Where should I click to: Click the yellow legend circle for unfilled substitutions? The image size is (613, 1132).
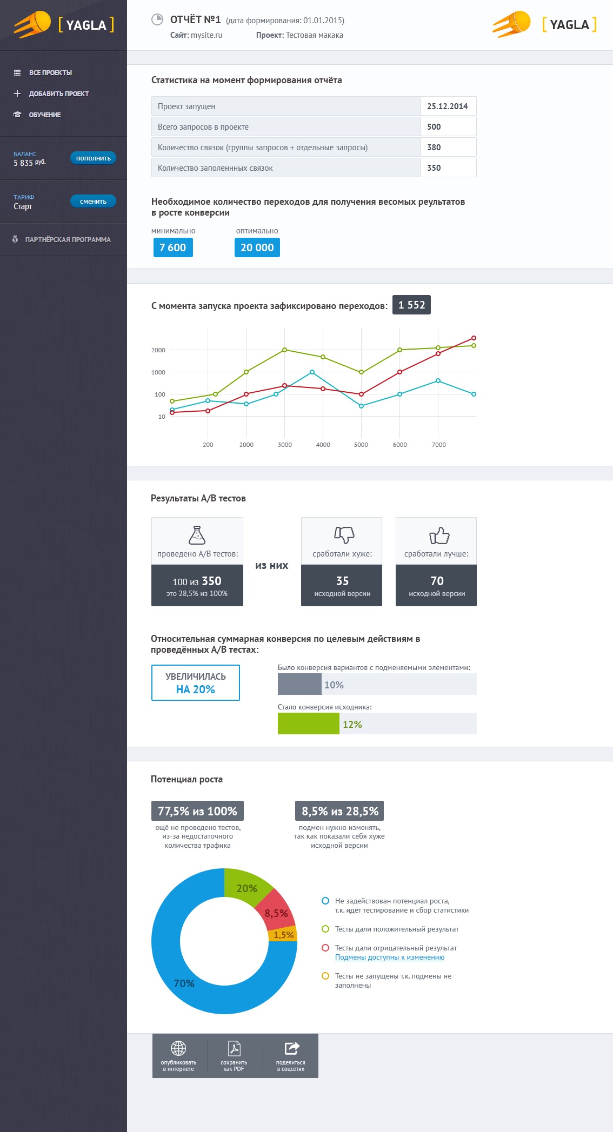coord(325,976)
